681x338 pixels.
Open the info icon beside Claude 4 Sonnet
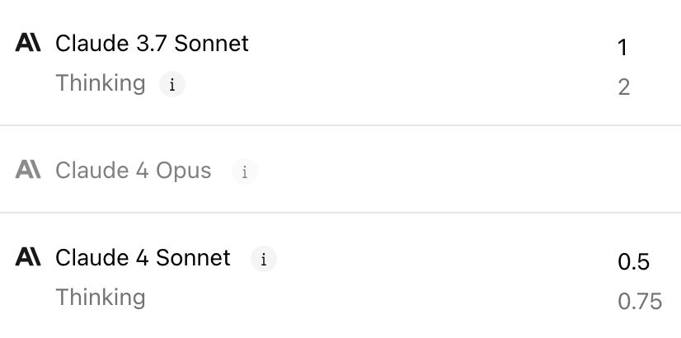click(263, 259)
